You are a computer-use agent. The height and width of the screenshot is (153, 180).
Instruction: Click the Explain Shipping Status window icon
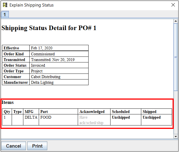[5, 5]
